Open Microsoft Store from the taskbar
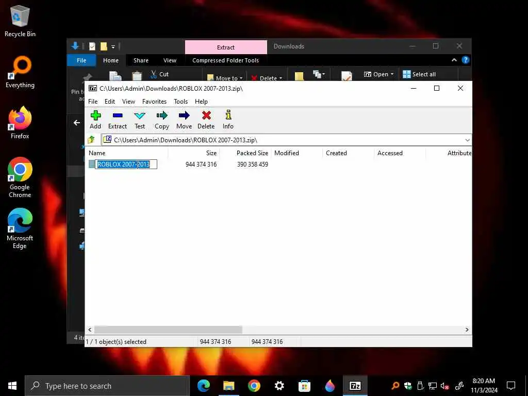Image resolution: width=528 pixels, height=396 pixels. pyautogui.click(x=304, y=386)
